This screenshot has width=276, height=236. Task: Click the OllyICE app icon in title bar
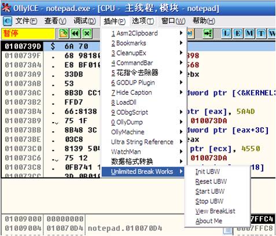point(6,8)
